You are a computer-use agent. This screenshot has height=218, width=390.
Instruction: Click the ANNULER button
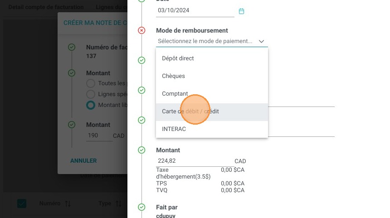83,160
